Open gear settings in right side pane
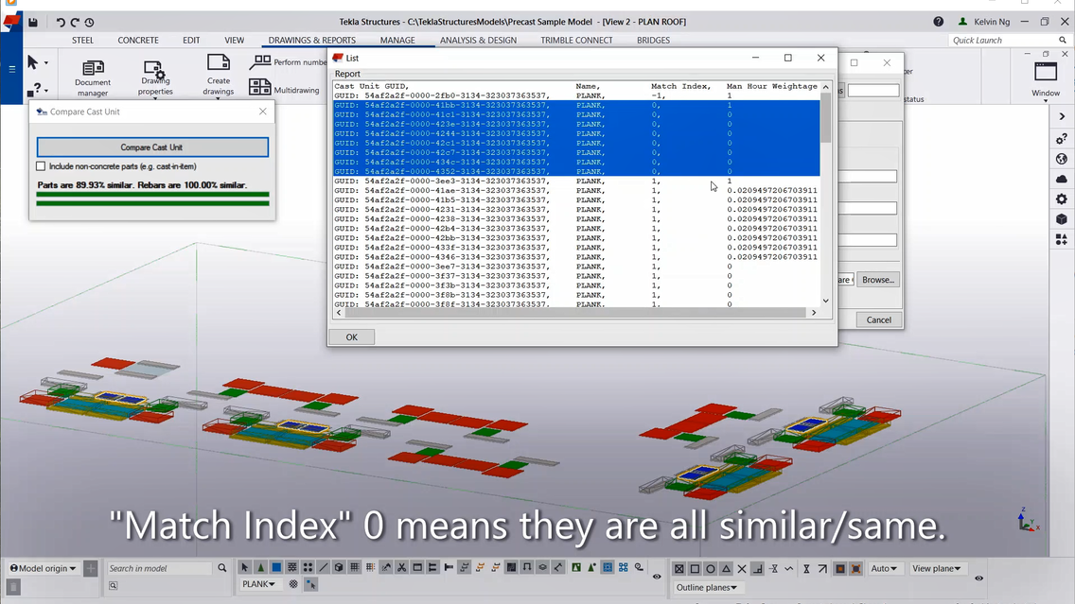 click(1062, 199)
